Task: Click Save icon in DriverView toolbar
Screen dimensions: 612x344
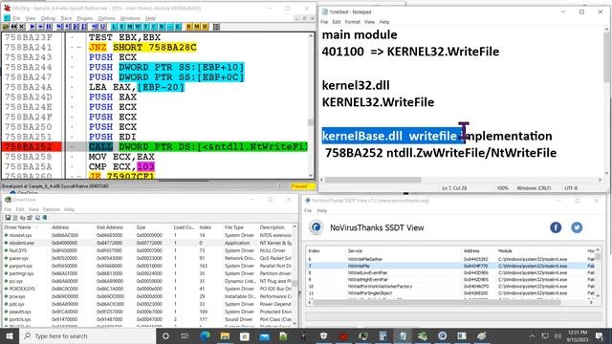Action: point(8,218)
